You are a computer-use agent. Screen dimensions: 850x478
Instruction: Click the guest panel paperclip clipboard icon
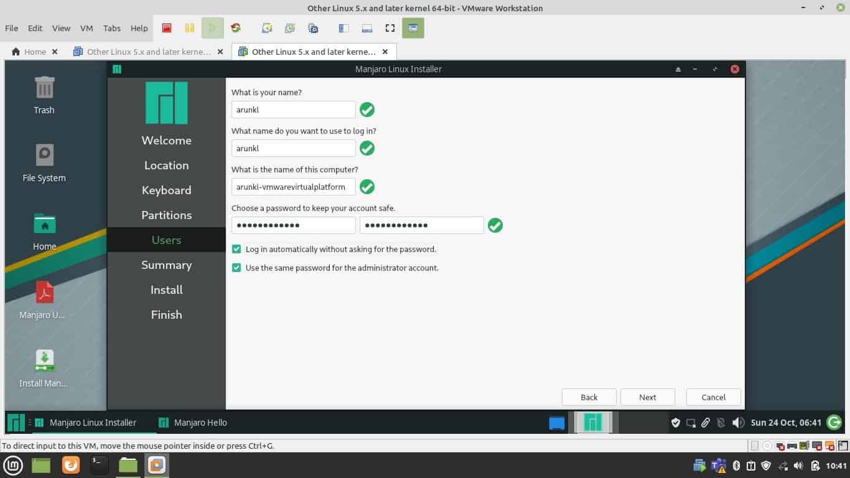point(706,423)
